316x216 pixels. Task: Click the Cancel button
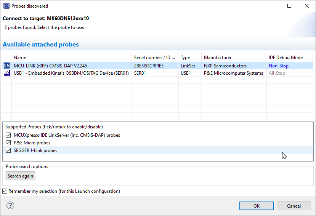(294, 206)
